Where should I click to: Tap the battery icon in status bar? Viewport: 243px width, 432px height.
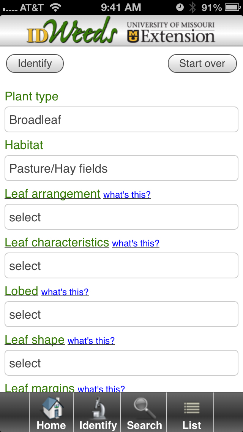pyautogui.click(x=232, y=7)
